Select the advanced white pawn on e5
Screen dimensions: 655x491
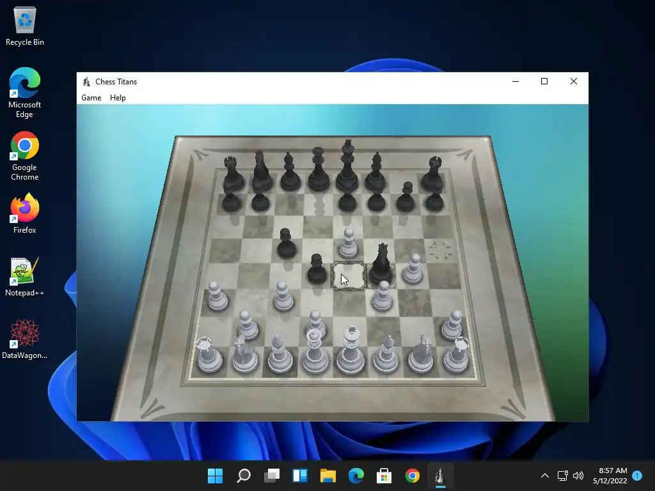pos(348,243)
